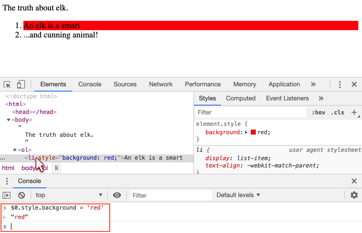The width and height of the screenshot is (362, 233).
Task: Open the Computed styles tab
Action: pyautogui.click(x=241, y=98)
